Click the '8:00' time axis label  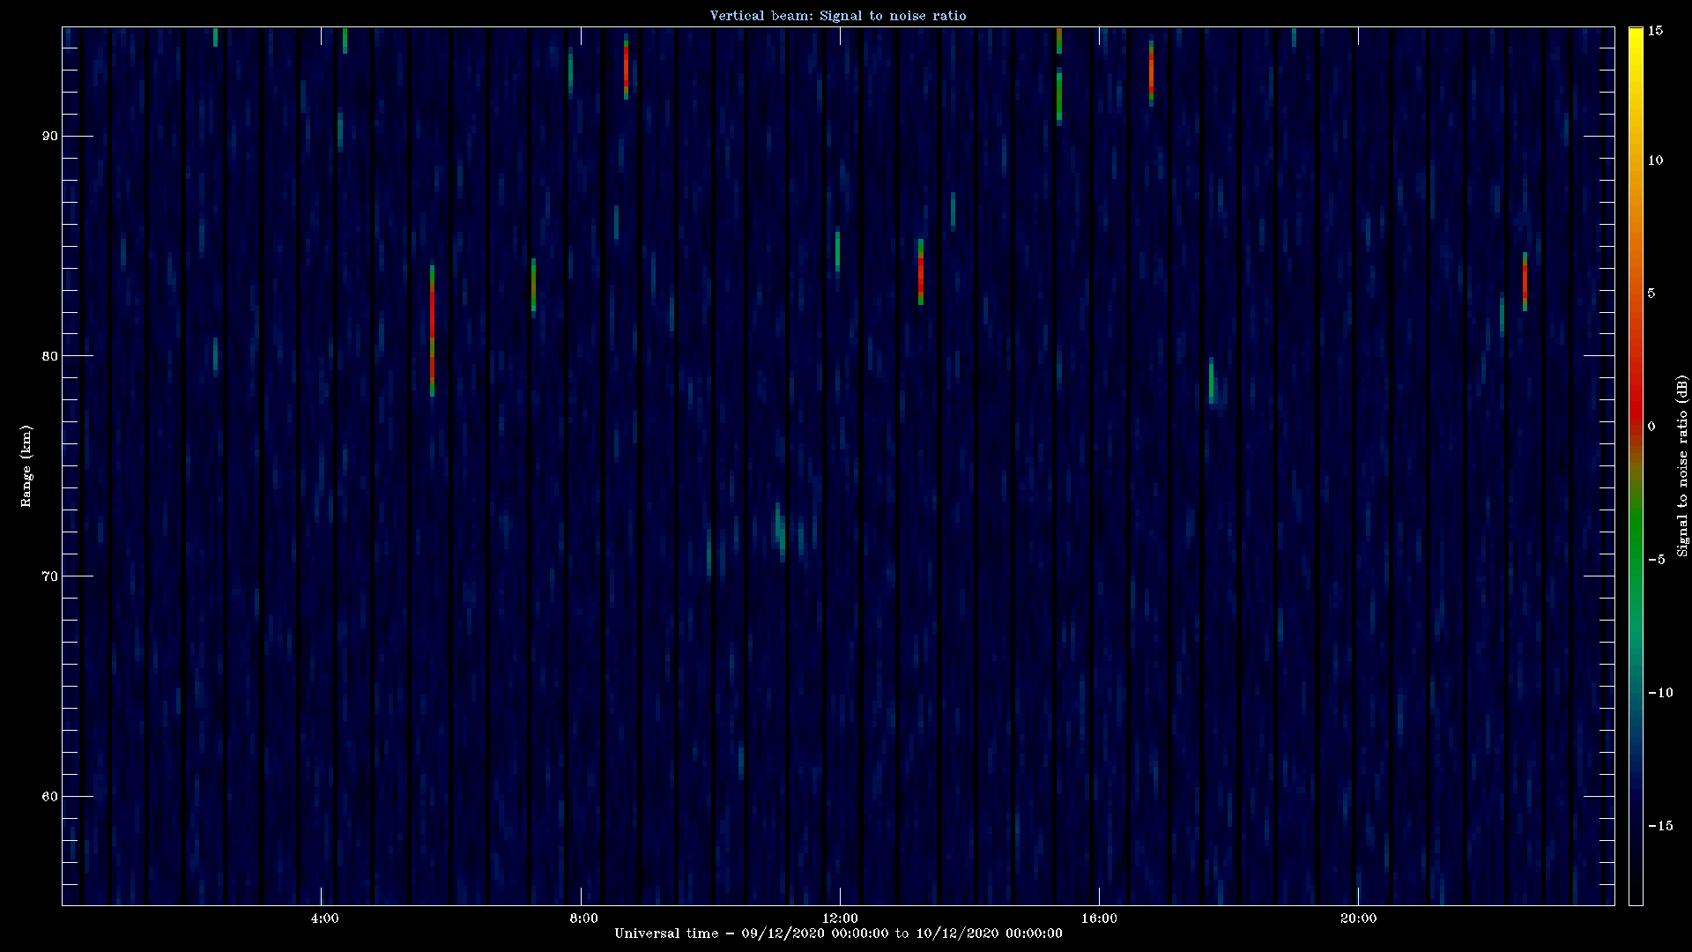[584, 919]
